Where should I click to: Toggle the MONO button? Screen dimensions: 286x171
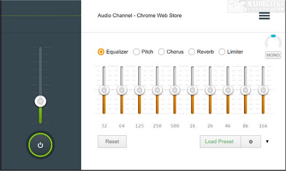coord(273,55)
